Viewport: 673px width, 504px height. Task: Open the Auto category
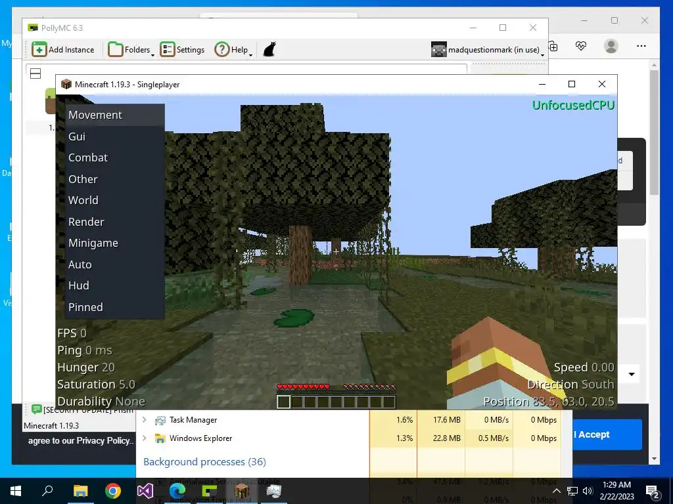point(114,264)
